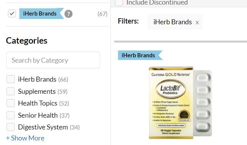
Task: Click the iHerb Brands filter chip
Action: [x=175, y=22]
